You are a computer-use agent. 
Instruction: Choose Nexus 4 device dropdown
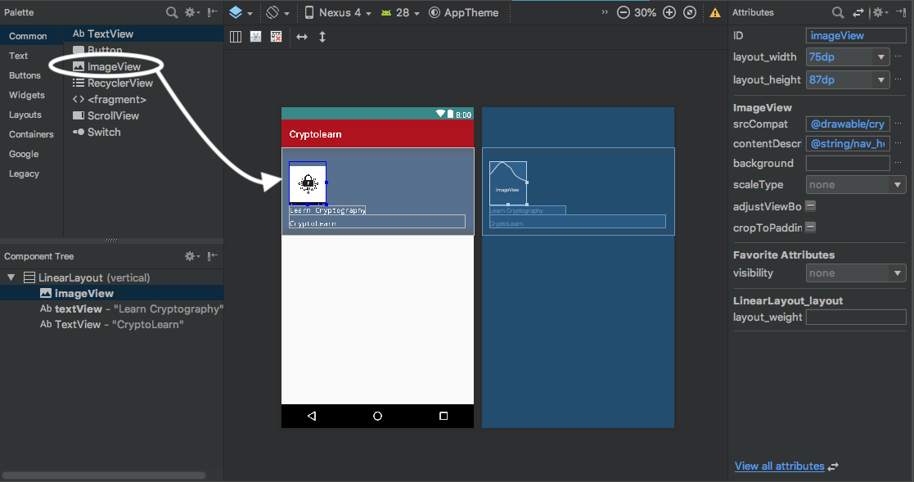pyautogui.click(x=338, y=12)
